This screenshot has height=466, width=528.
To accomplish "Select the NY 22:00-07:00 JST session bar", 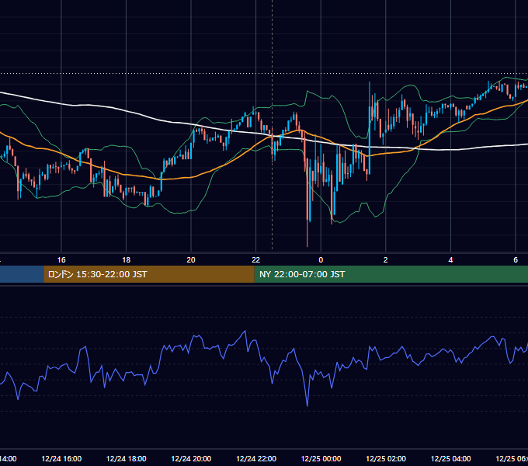I will [391, 274].
